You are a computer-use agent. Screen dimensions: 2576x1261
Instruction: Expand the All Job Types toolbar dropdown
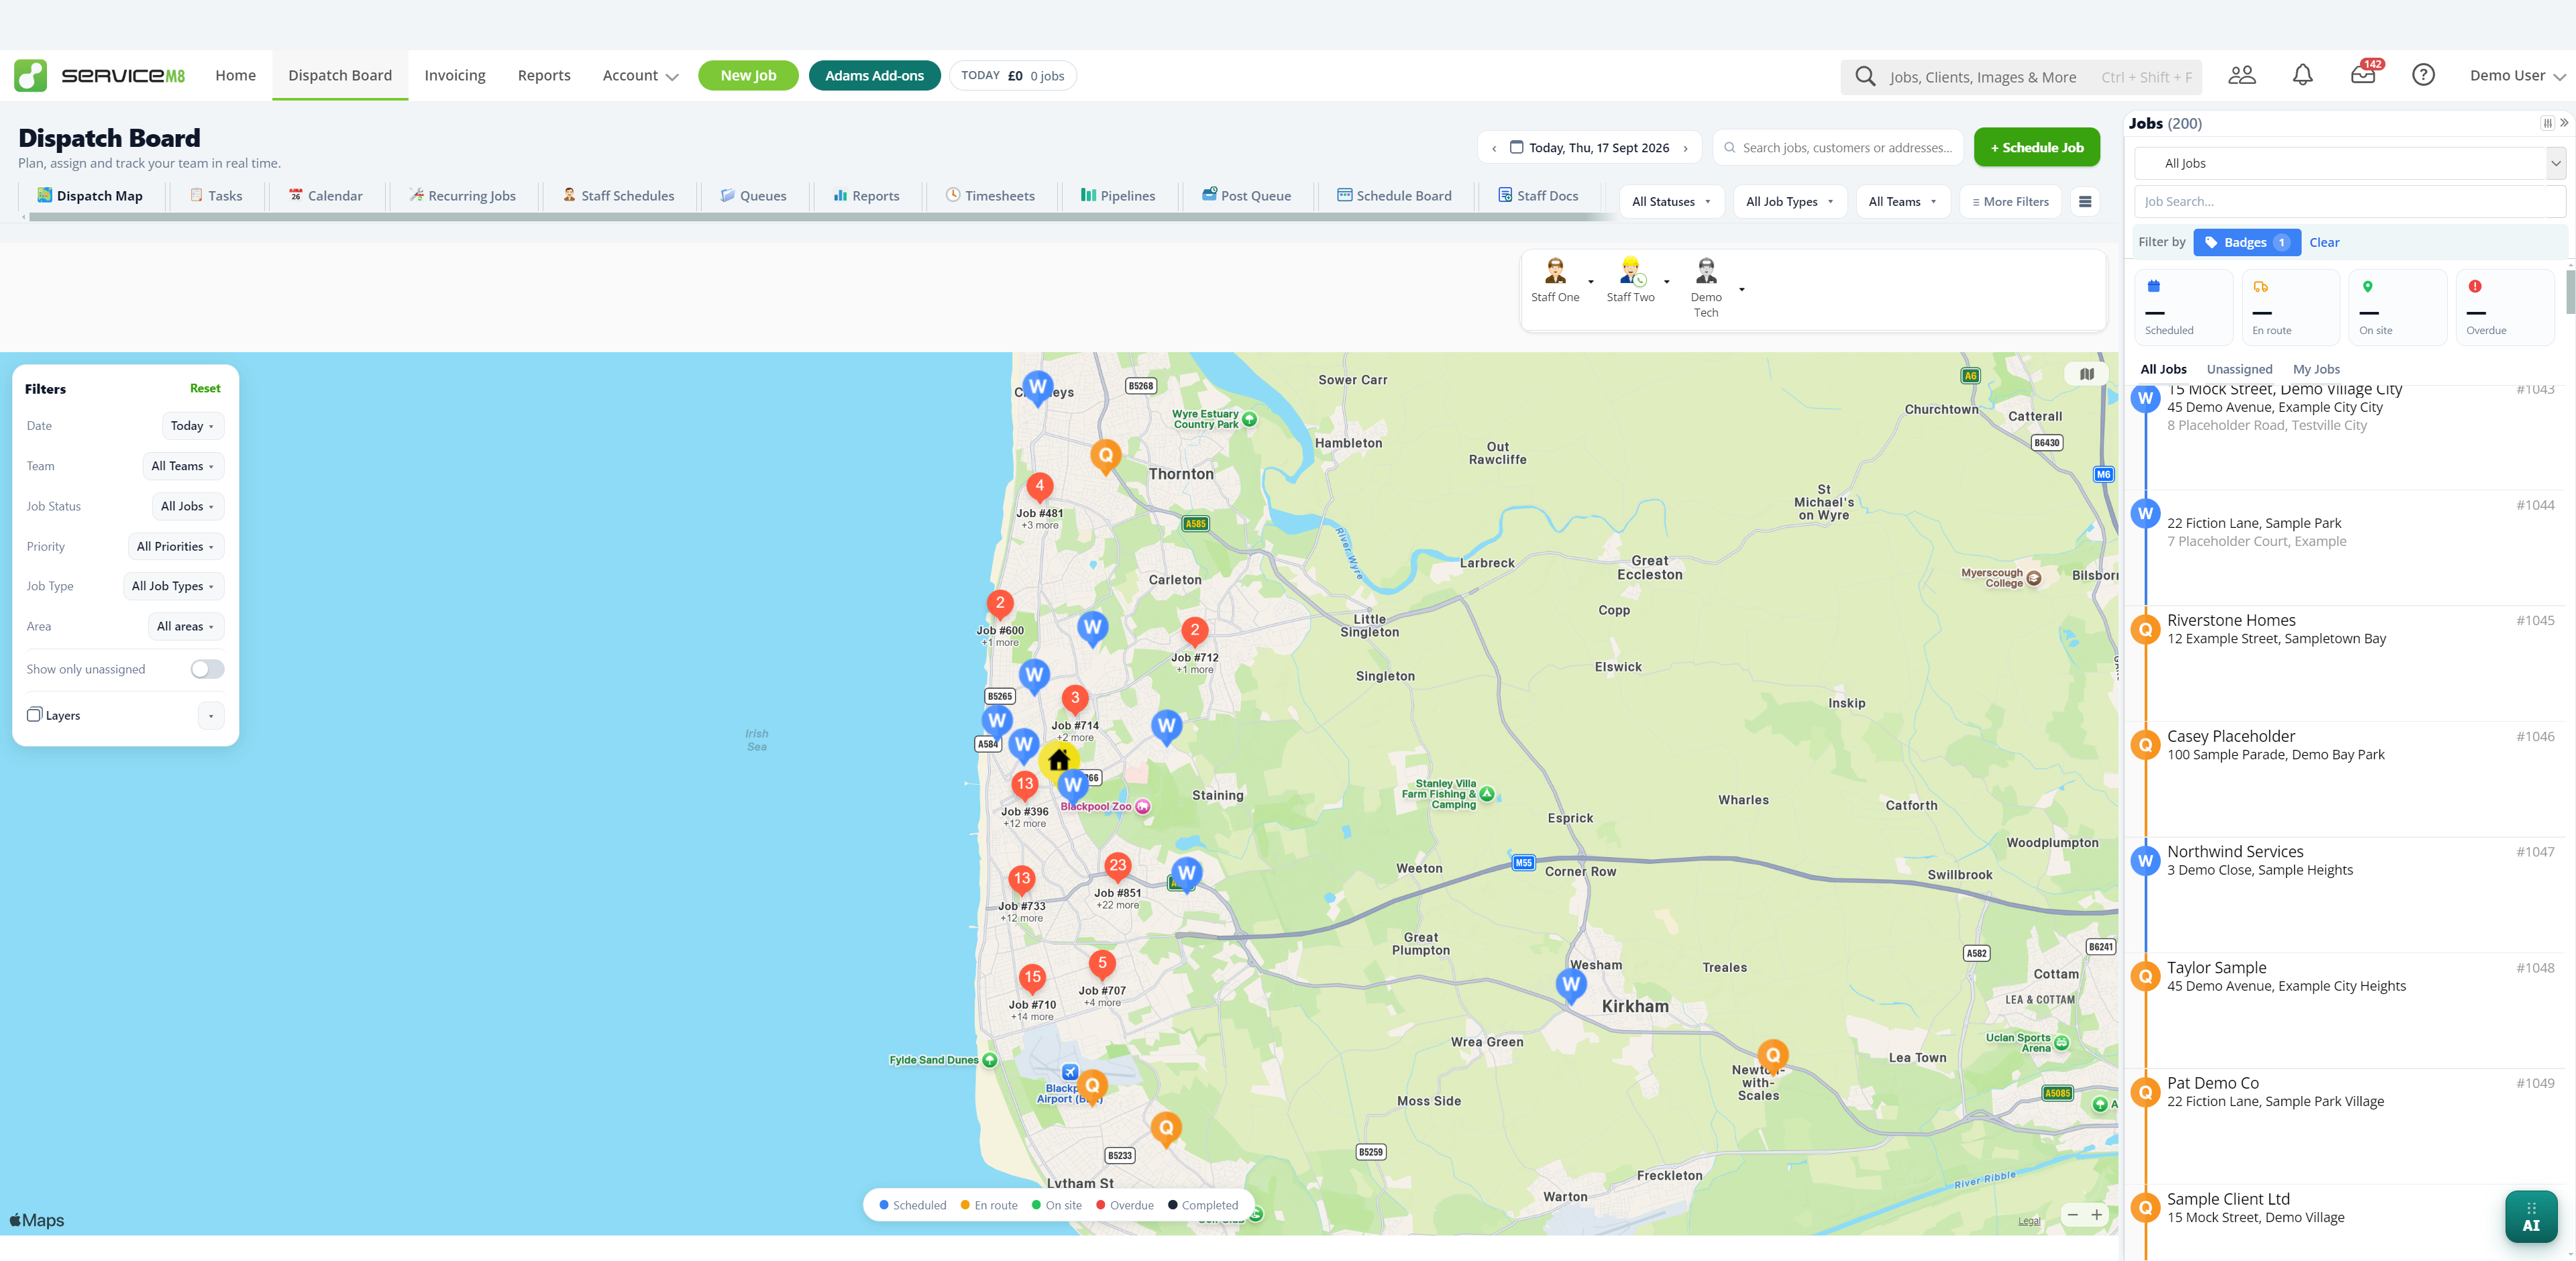click(x=1789, y=202)
